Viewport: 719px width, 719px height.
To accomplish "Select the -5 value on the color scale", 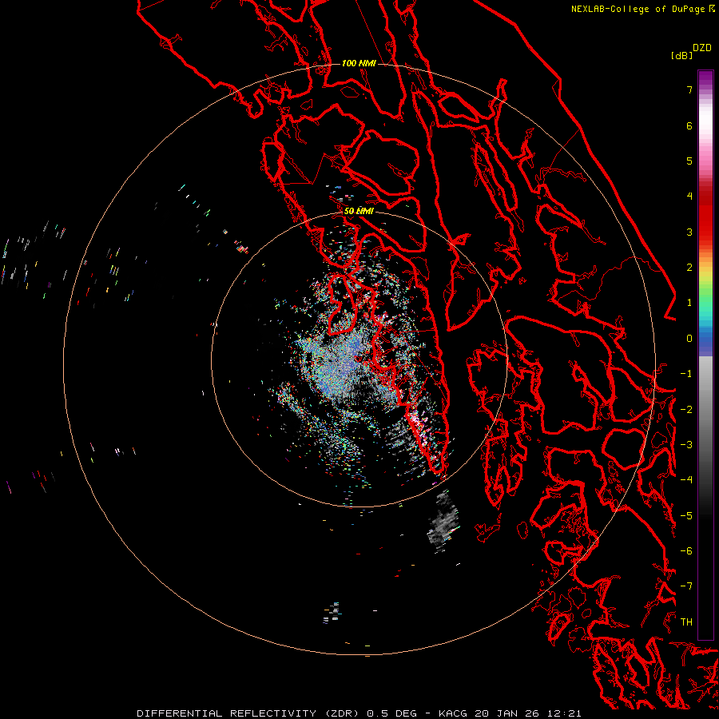I will tap(686, 516).
